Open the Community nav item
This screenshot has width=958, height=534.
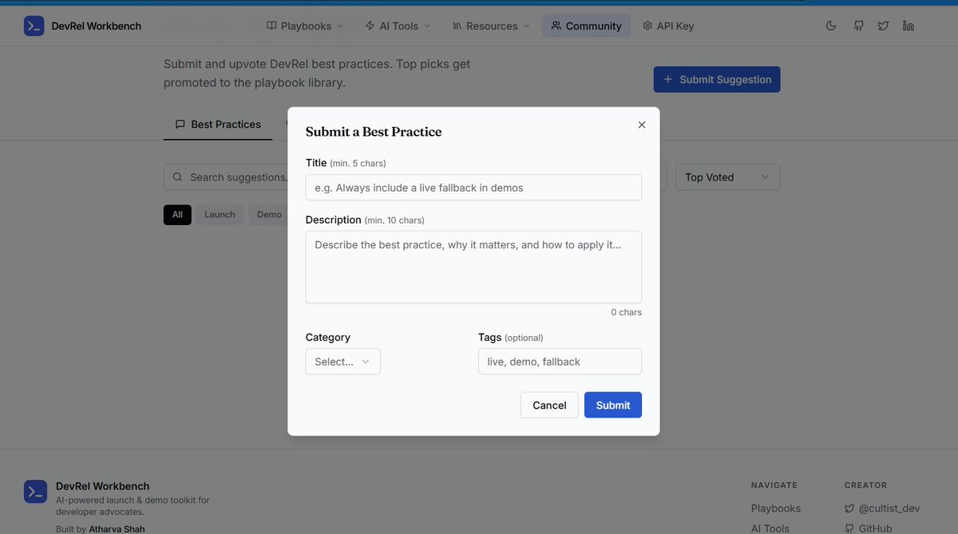[586, 26]
